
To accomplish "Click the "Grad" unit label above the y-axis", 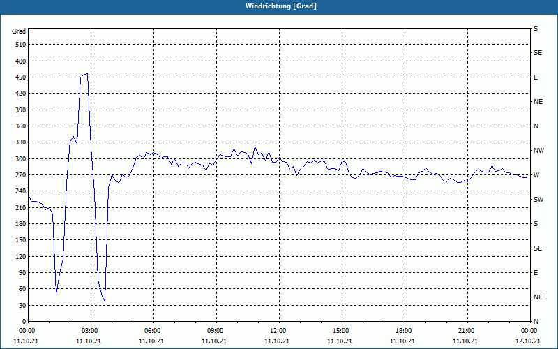I will pos(19,31).
